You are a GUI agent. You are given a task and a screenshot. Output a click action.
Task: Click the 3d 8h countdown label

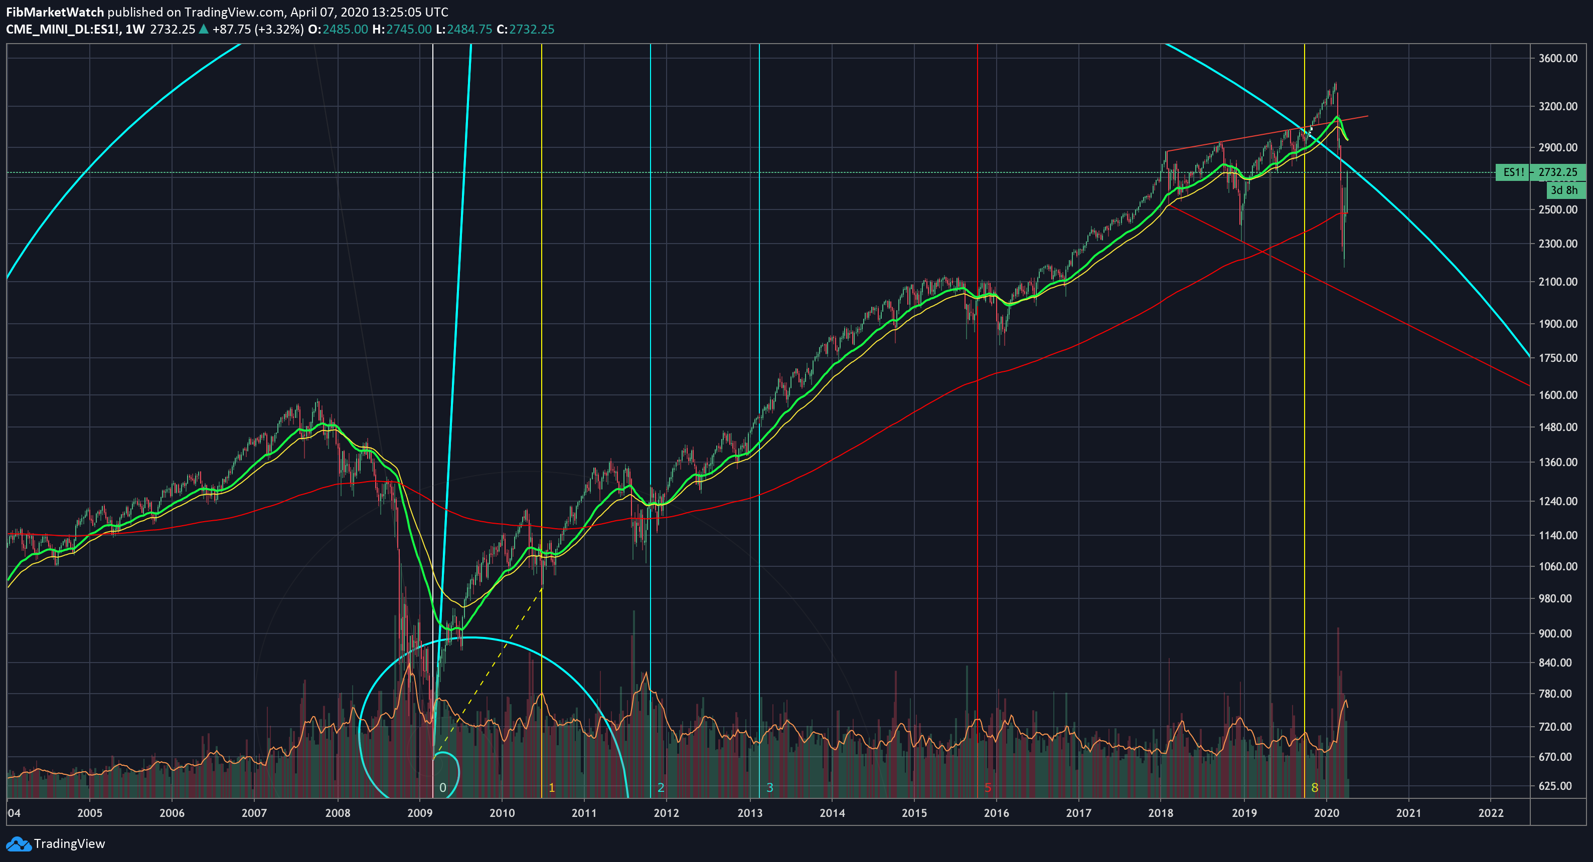[x=1564, y=190]
